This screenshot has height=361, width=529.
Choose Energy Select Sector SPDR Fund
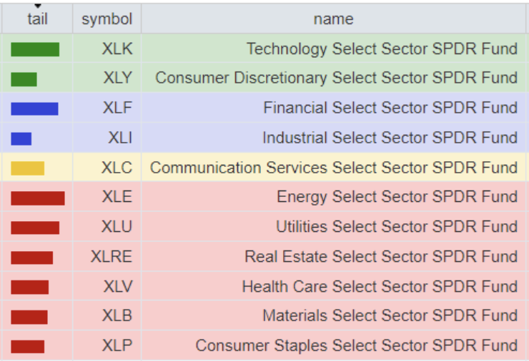397,198
